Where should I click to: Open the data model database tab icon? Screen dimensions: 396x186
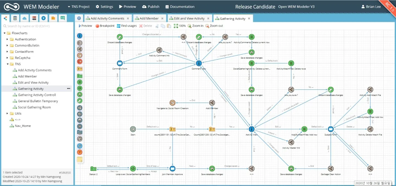click(15, 18)
